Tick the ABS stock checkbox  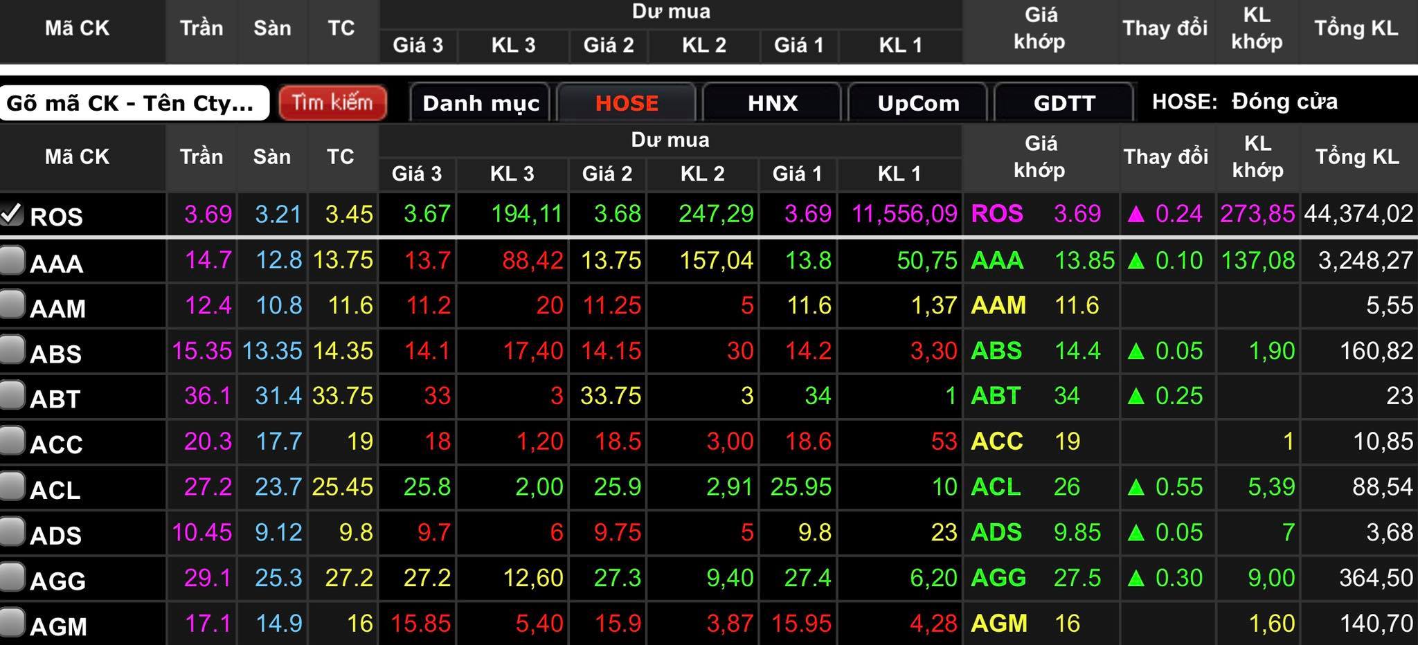tap(12, 351)
